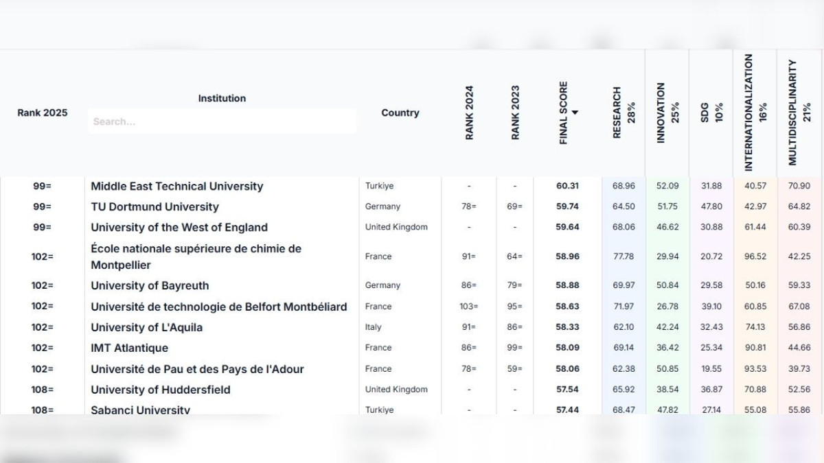
Task: Open University of Huddersfield entry
Action: [160, 390]
